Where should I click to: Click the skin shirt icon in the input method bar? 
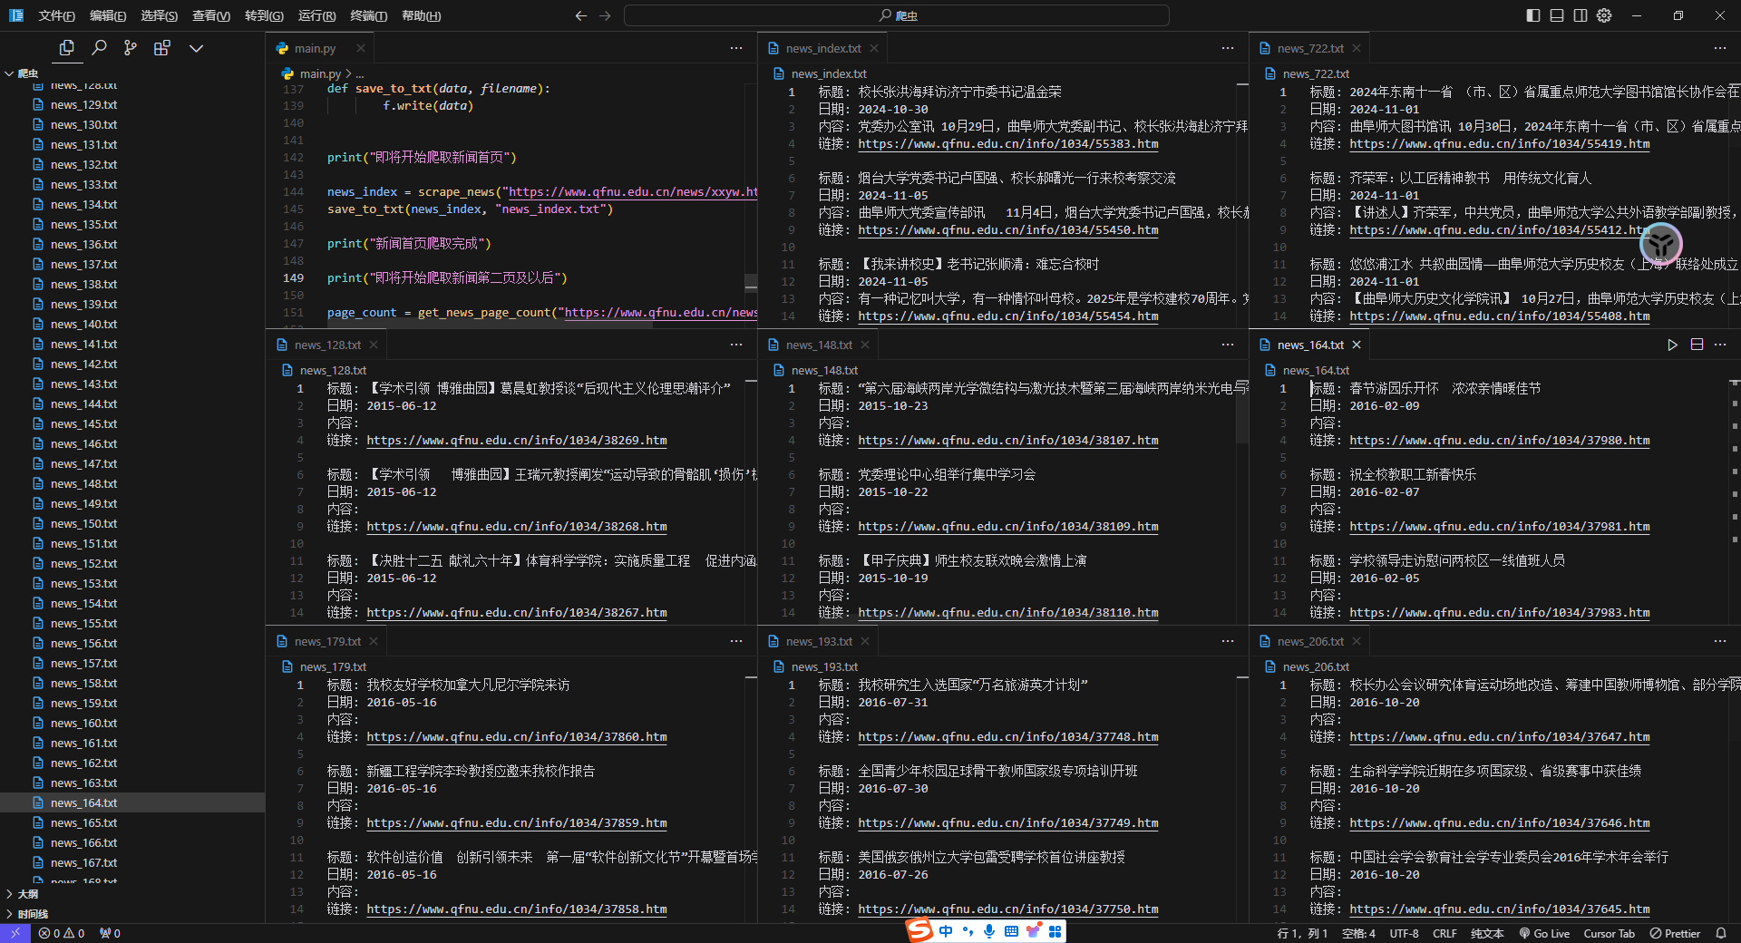click(x=1033, y=931)
